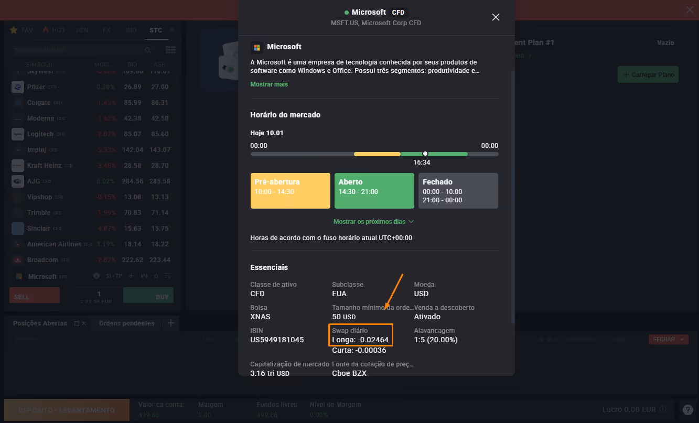Close the Microsoft CFD details dialog

tap(496, 17)
